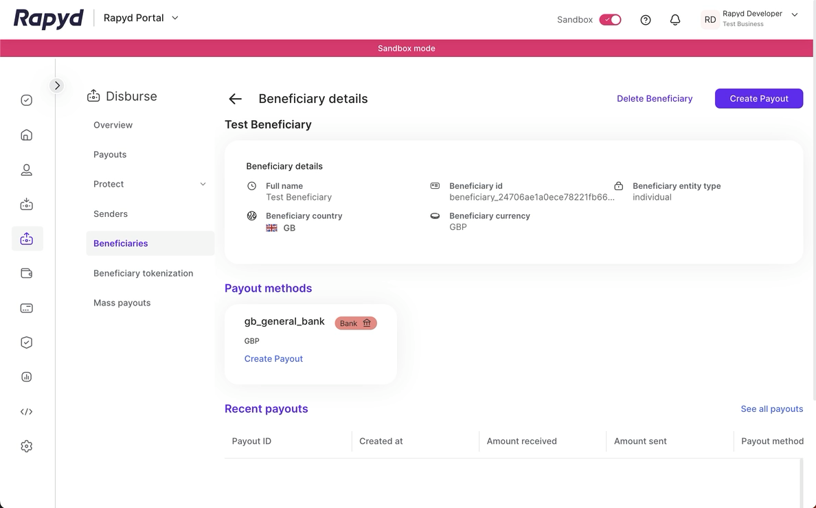Click the See all payouts link
The width and height of the screenshot is (816, 508).
coord(771,408)
